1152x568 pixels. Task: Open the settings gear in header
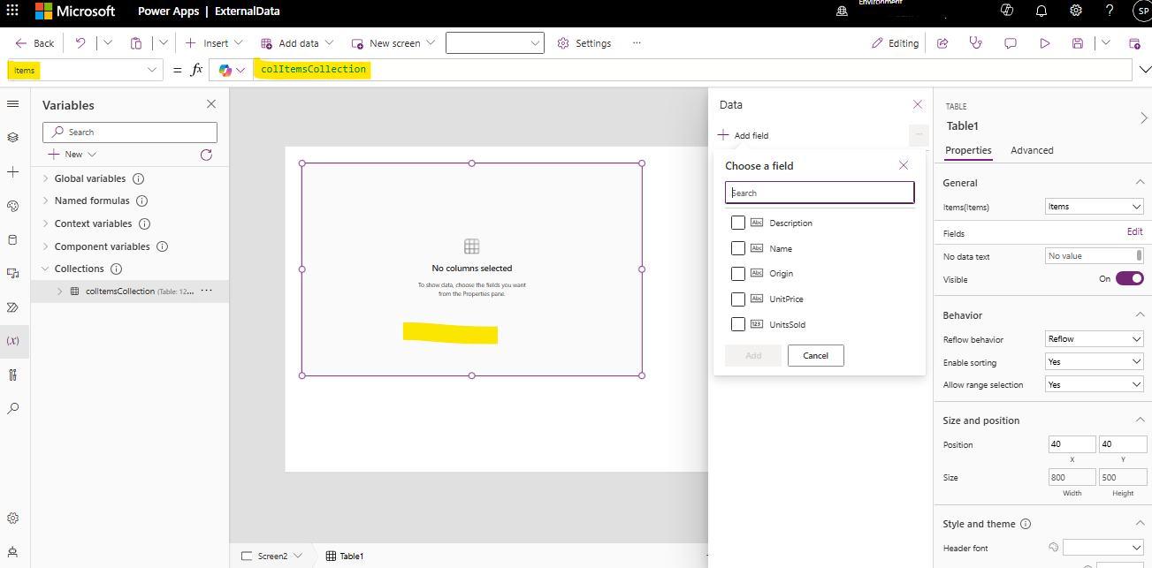tap(1076, 11)
